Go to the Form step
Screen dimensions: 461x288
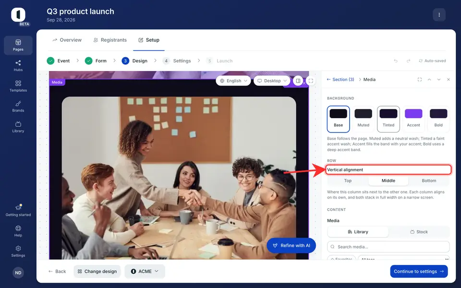click(96, 61)
